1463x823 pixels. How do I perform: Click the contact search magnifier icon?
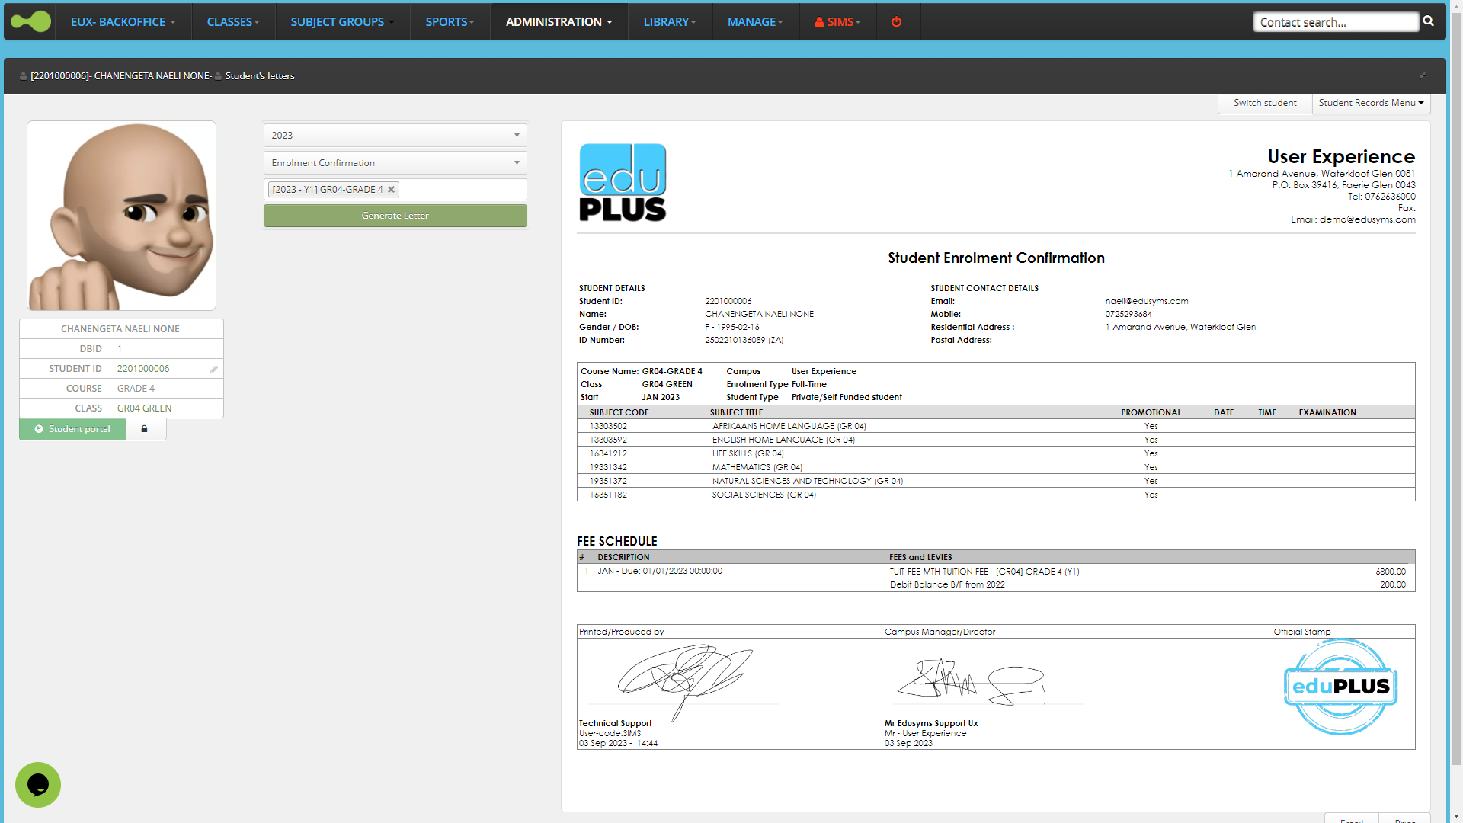pos(1429,21)
